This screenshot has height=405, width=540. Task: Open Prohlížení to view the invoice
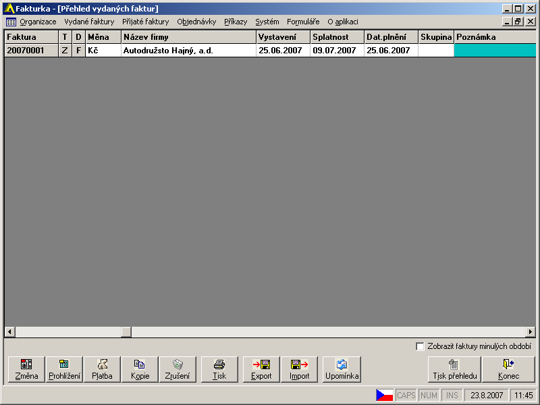[64, 369]
